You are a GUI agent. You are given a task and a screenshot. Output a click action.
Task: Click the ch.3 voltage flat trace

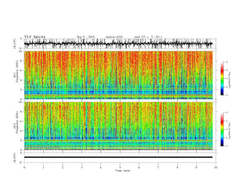click(118, 157)
